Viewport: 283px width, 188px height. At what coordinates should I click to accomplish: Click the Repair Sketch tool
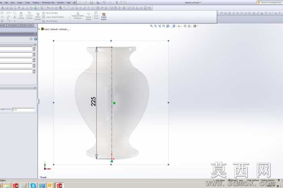tap(89, 17)
